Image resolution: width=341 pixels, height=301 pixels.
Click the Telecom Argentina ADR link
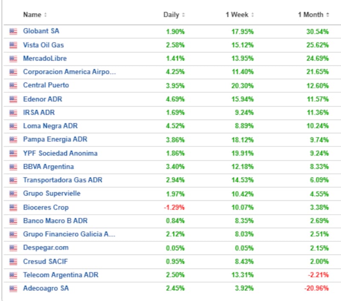[x=61, y=275]
